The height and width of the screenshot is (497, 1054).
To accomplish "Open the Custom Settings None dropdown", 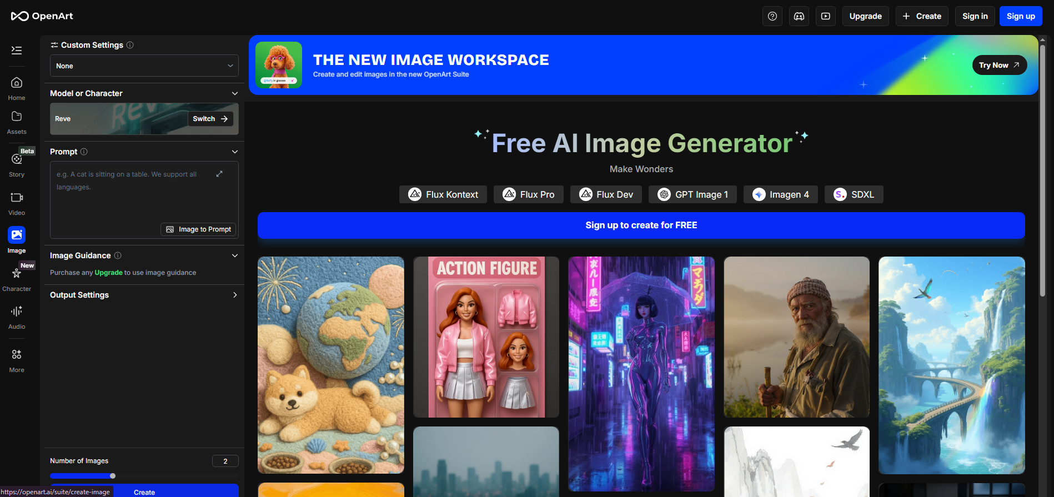I will click(144, 66).
